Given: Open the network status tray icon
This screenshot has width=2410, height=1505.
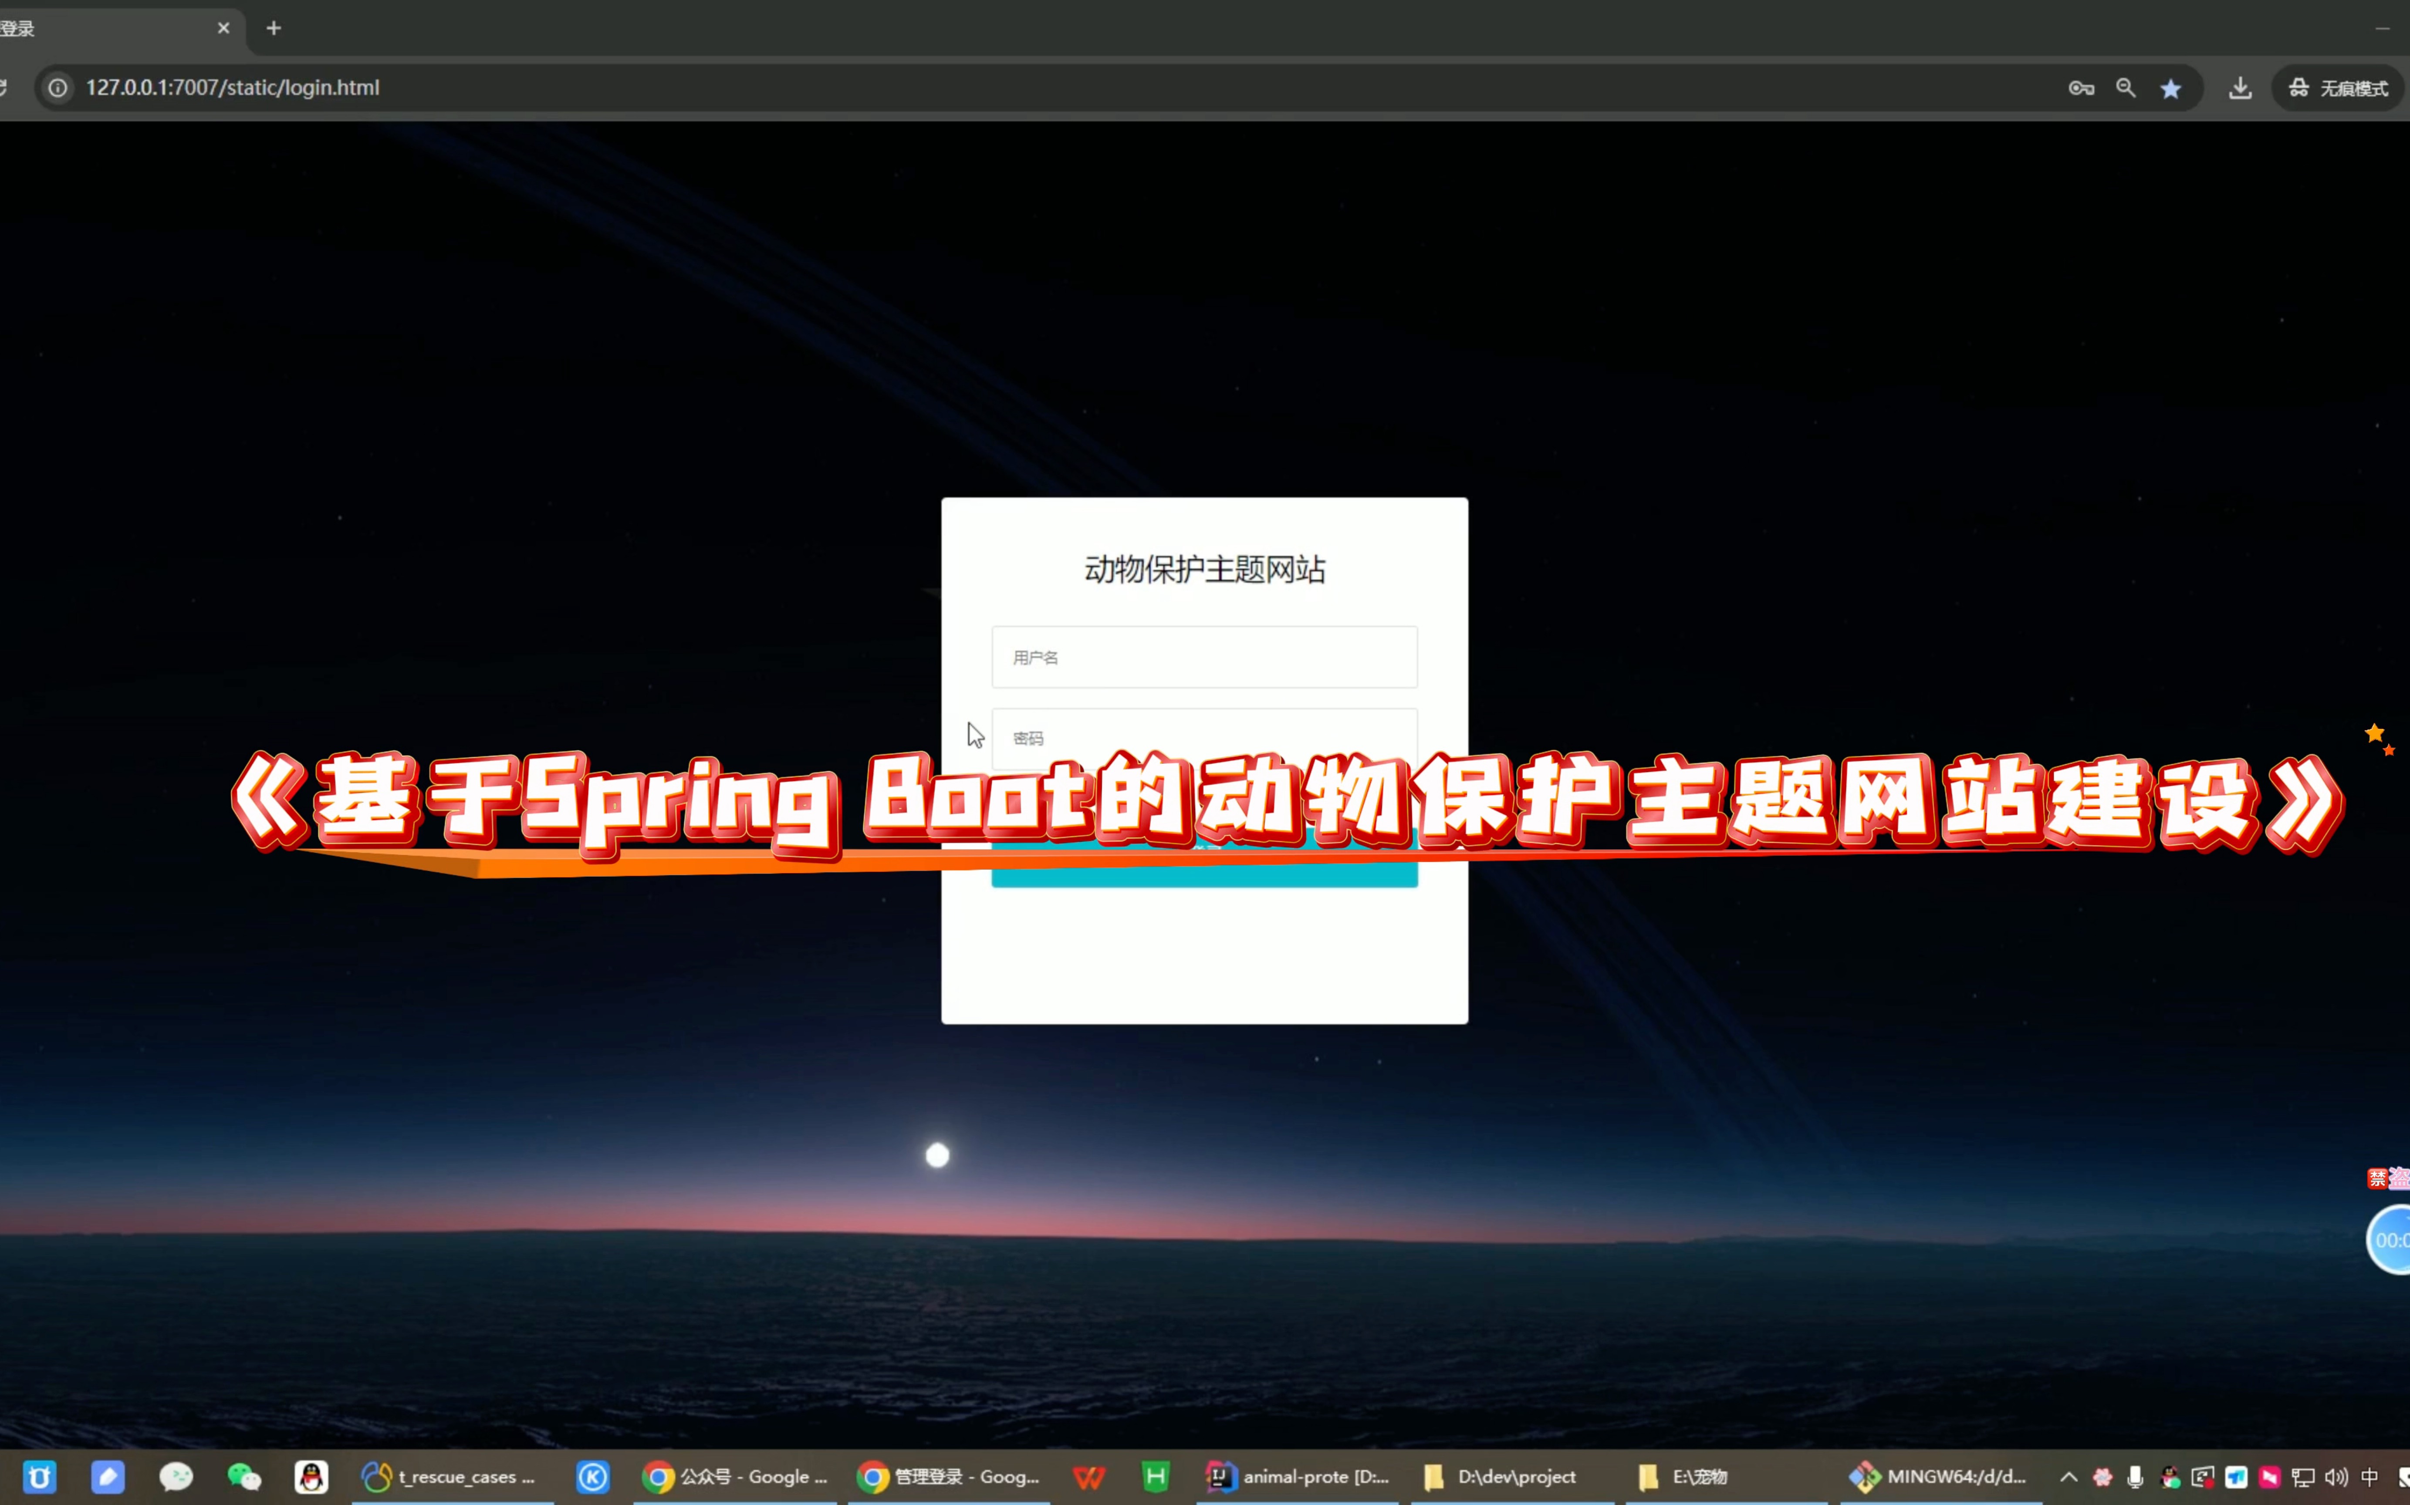Looking at the screenshot, I should 2303,1477.
